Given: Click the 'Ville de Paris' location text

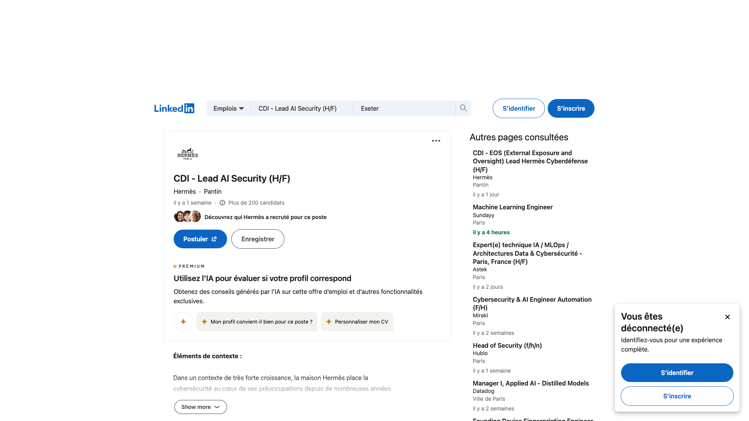Looking at the screenshot, I should pos(489,399).
